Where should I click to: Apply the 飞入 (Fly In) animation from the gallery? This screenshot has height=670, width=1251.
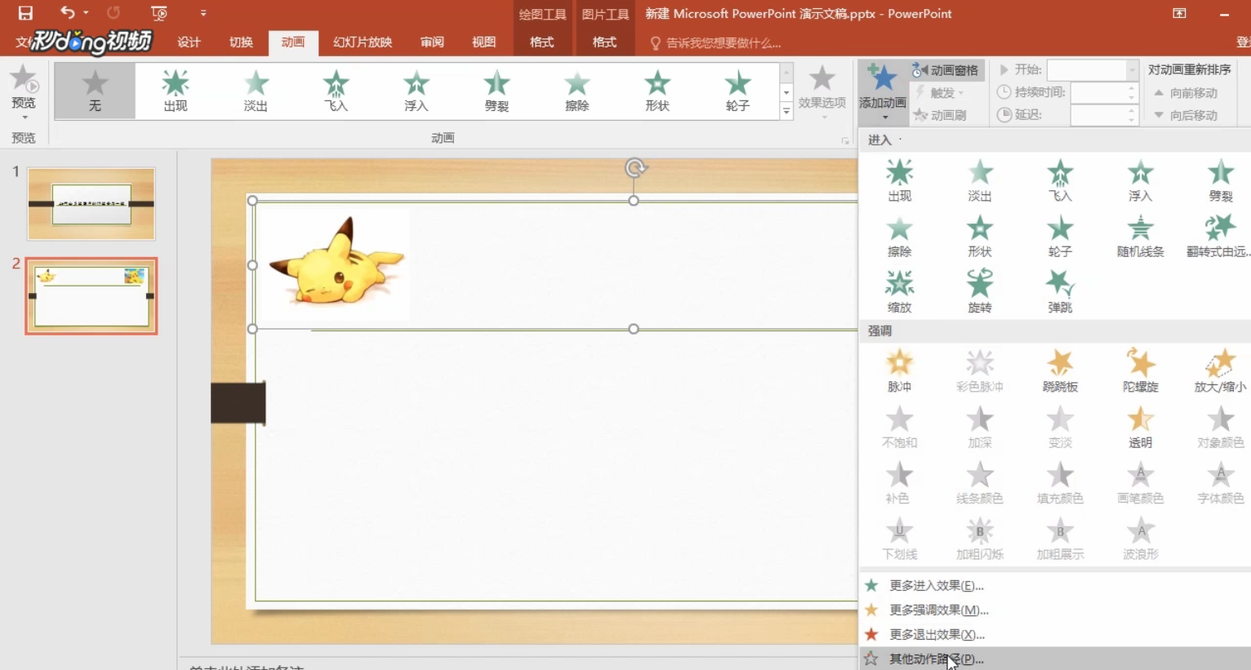tap(336, 90)
